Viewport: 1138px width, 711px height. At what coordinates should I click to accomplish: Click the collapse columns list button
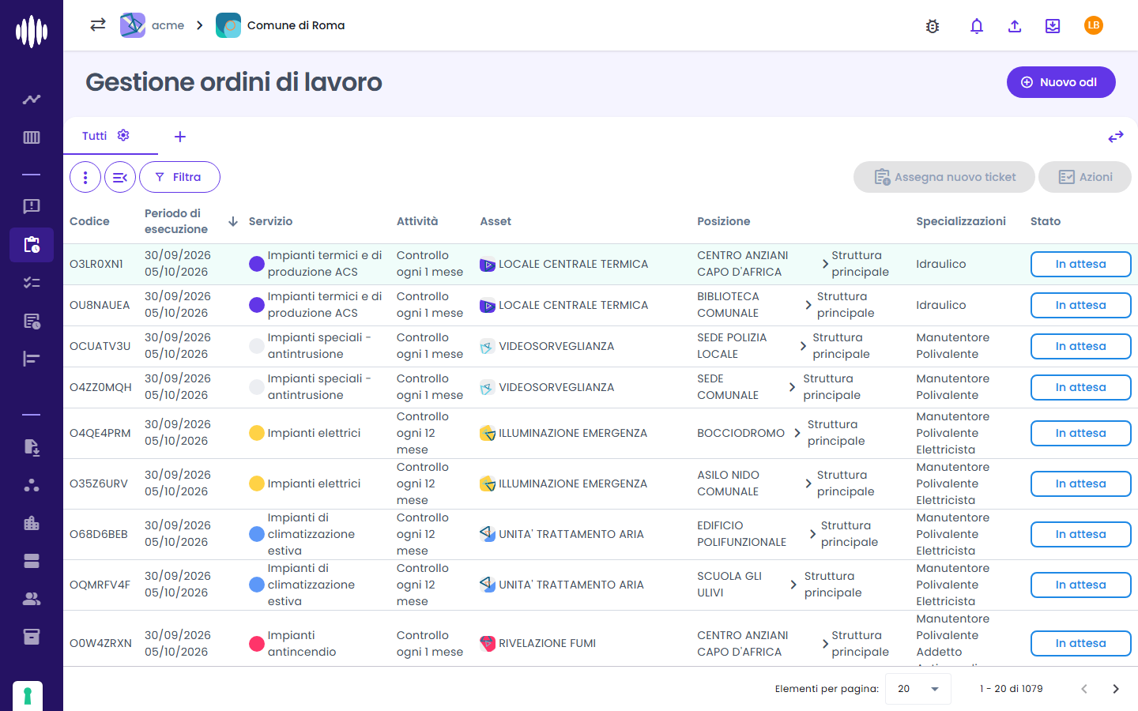(120, 177)
